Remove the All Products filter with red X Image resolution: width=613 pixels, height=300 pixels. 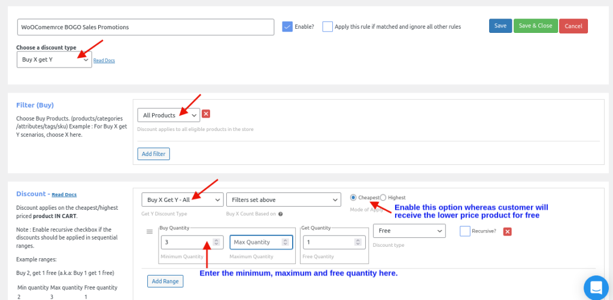206,114
